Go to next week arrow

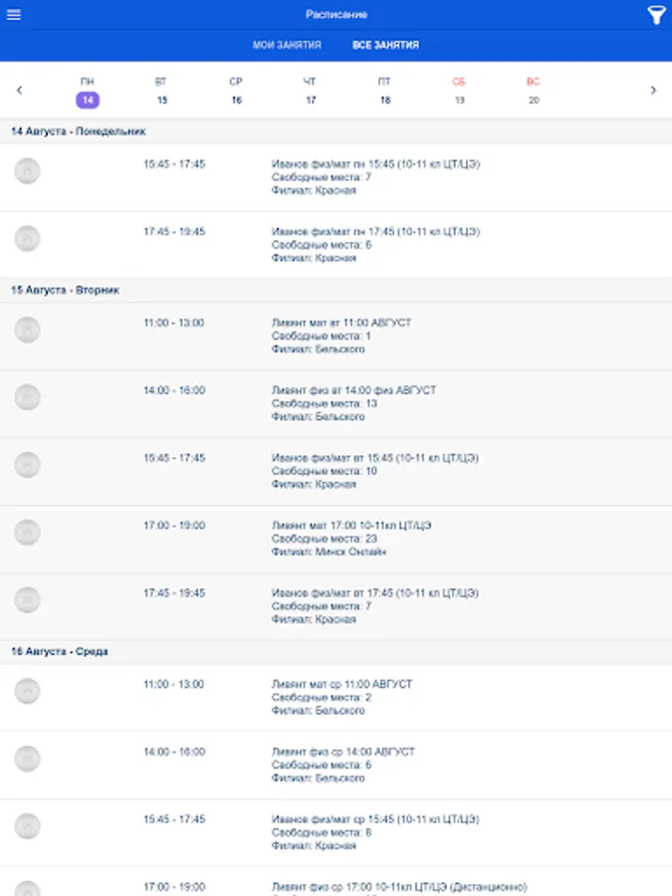(x=653, y=91)
